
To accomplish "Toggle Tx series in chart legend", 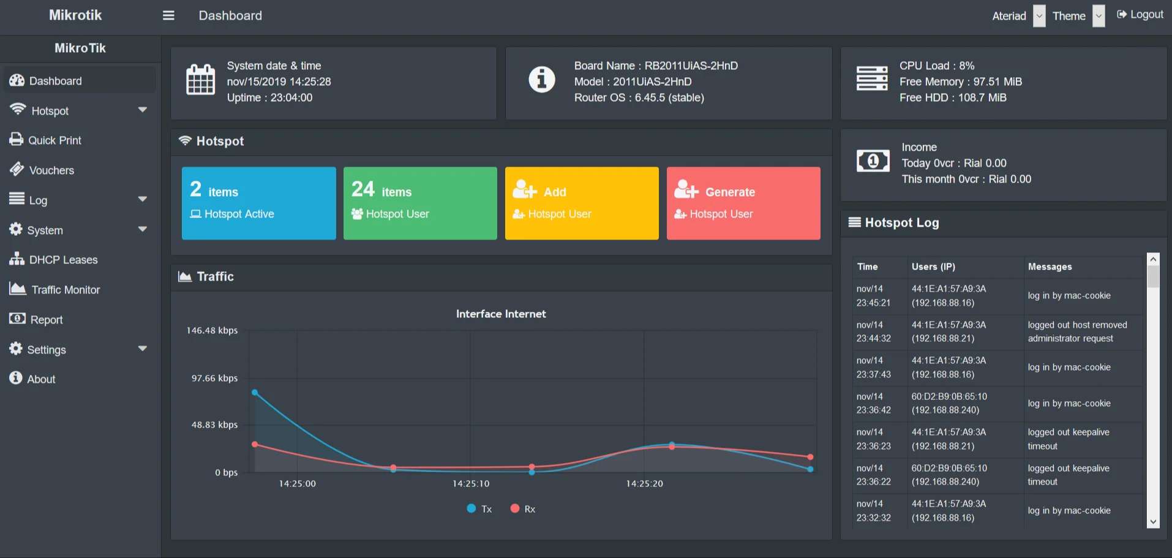I will point(479,509).
